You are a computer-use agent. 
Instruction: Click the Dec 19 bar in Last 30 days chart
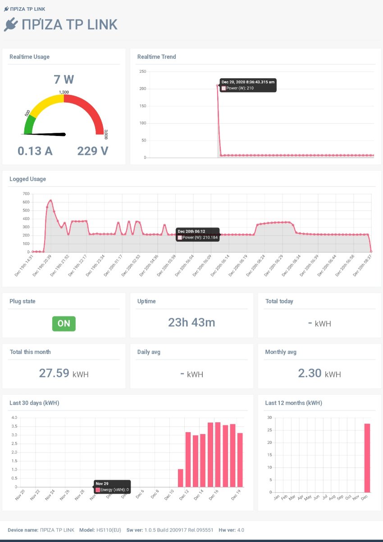[240, 460]
